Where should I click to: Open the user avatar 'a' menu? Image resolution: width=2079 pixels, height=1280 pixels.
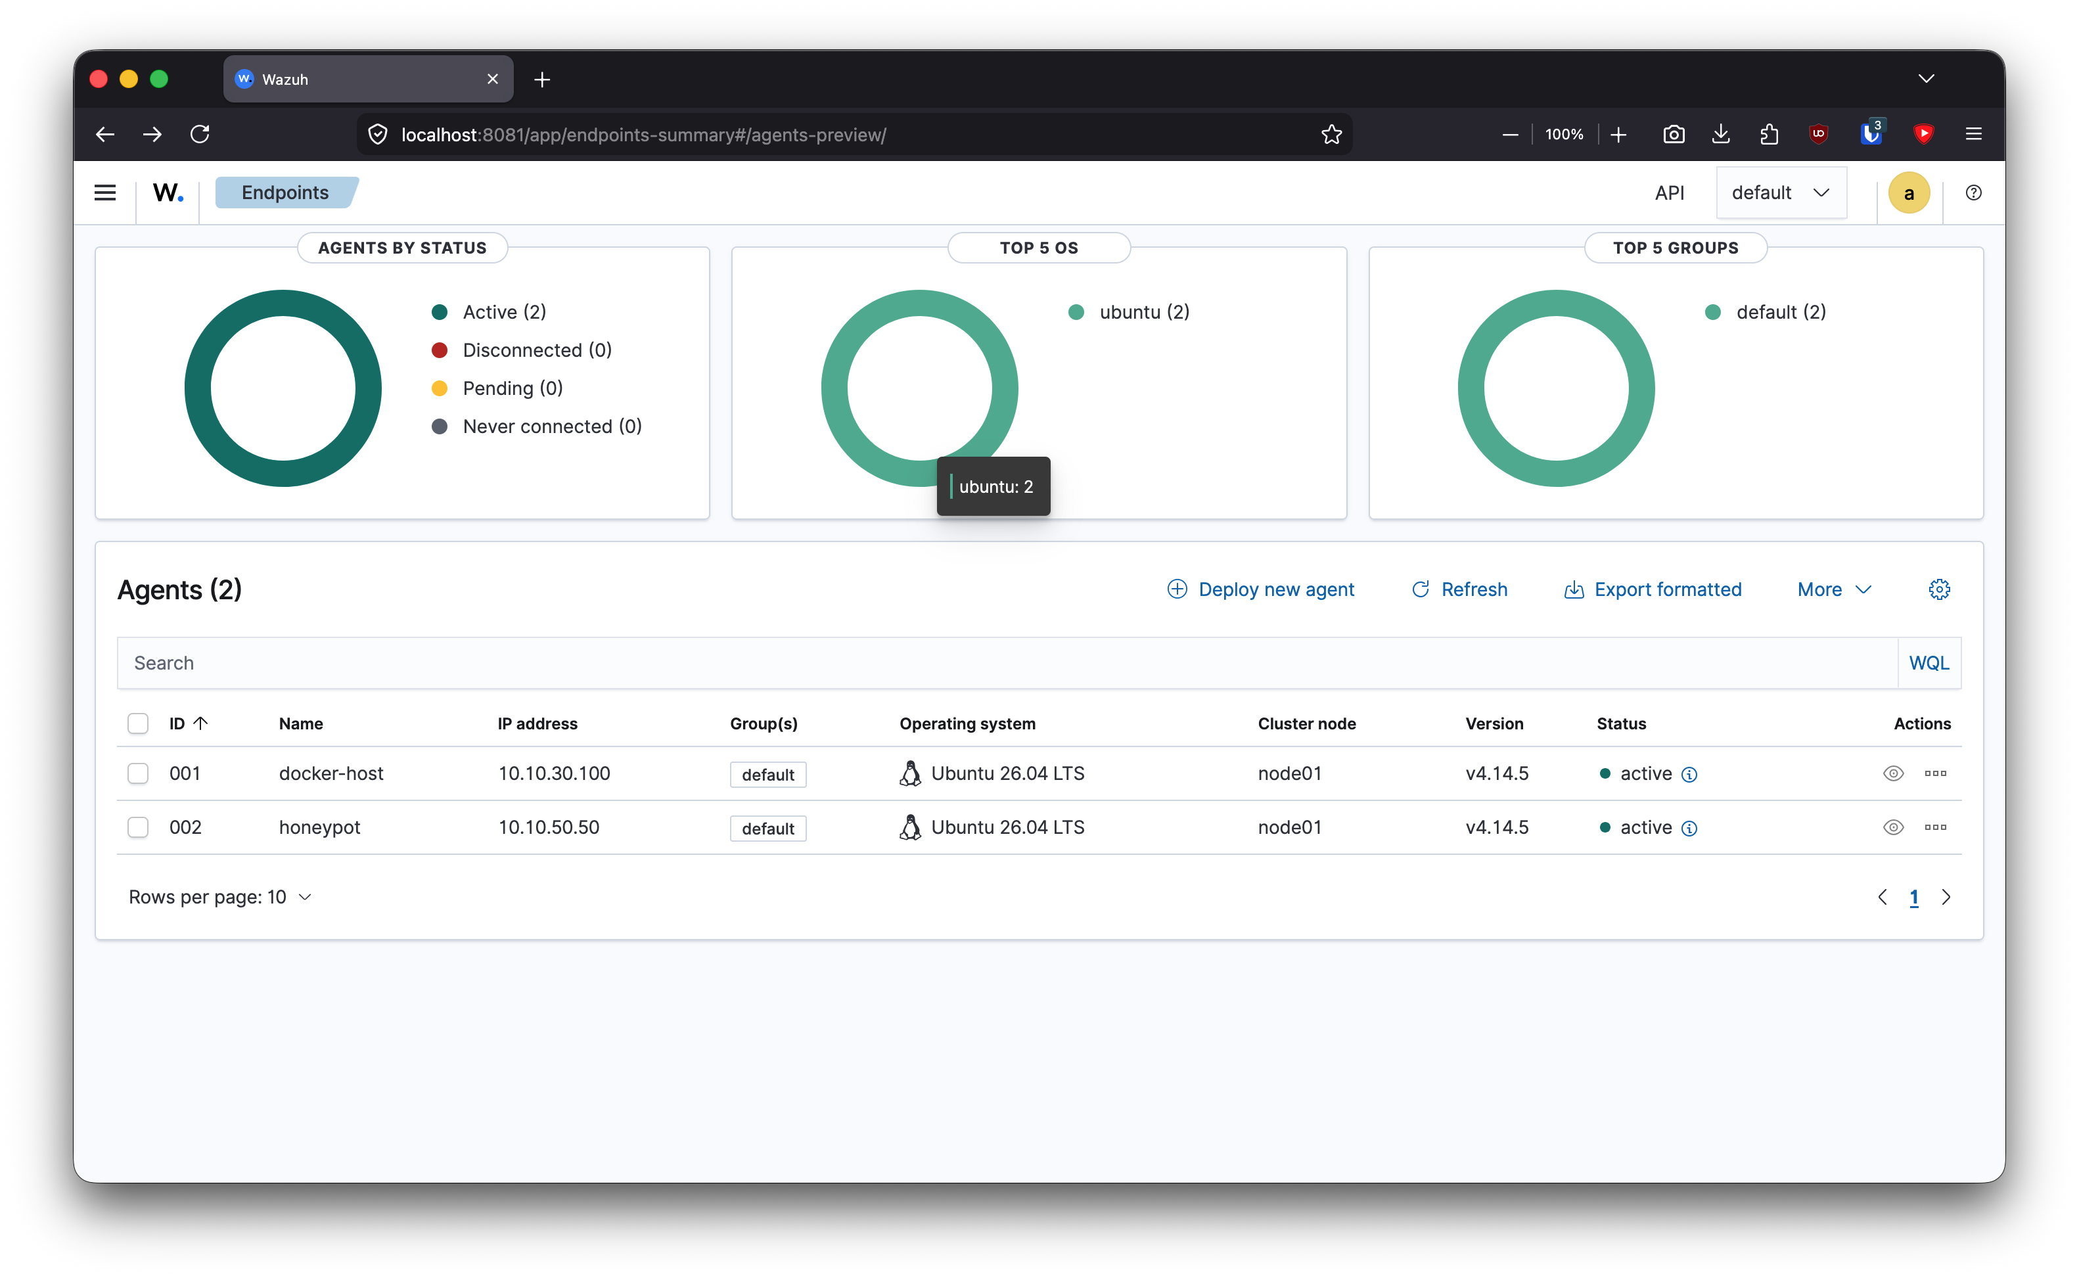pyautogui.click(x=1909, y=193)
